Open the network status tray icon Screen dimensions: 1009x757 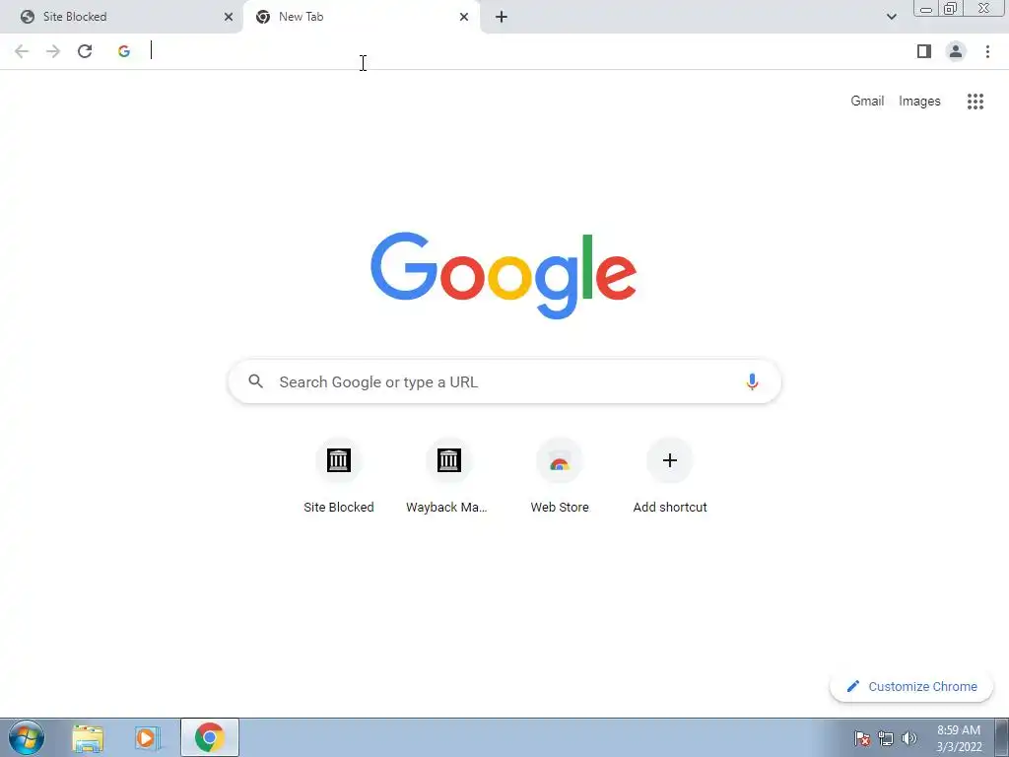tap(886, 738)
